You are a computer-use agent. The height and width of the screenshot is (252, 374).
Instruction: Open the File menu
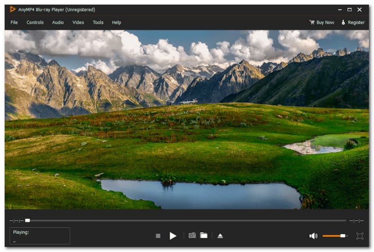click(14, 22)
